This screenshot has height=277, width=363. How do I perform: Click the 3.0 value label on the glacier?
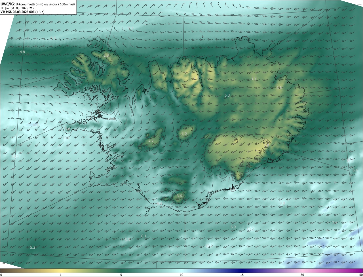(x=184, y=133)
